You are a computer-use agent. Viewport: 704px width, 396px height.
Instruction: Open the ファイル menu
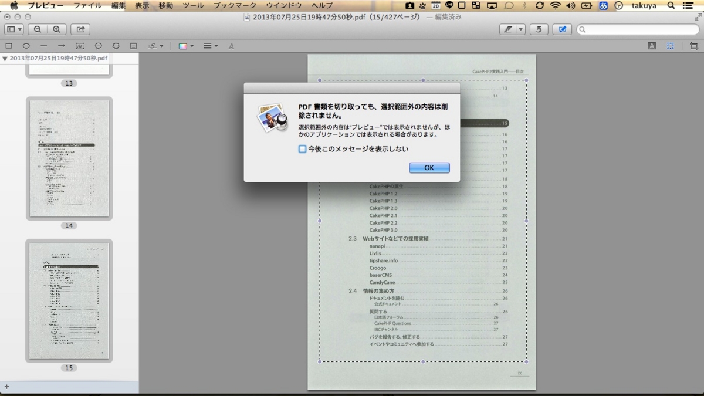tap(87, 5)
